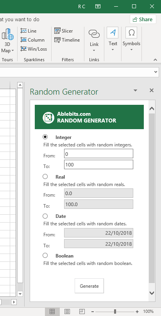Collapse the ribbon
Screen dimensions: 161x316
pyautogui.click(x=155, y=60)
